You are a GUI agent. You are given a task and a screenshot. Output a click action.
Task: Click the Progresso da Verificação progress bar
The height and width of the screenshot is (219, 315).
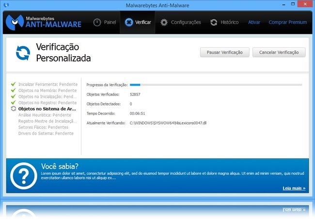click(216, 85)
